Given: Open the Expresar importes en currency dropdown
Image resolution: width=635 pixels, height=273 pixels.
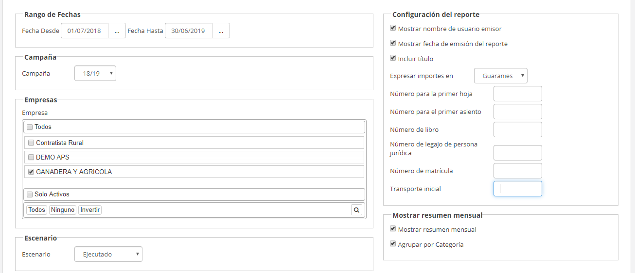Looking at the screenshot, I should [x=500, y=76].
